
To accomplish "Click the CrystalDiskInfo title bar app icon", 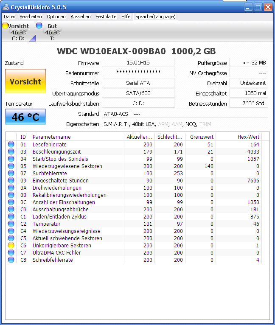I will (6, 7).
